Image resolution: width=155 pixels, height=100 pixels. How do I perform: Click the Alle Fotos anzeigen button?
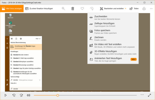point(12,9)
